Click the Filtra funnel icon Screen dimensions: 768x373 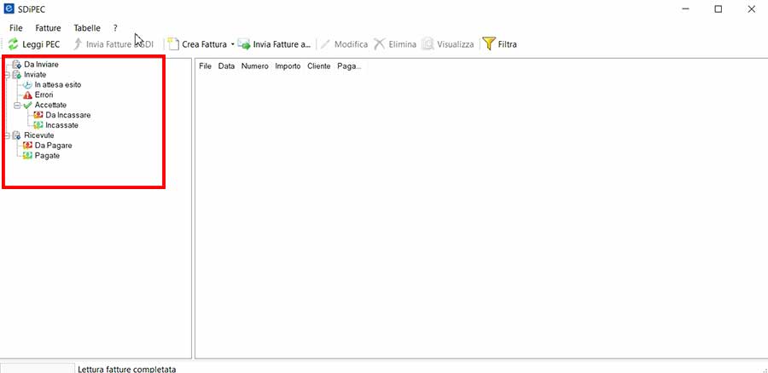(488, 44)
